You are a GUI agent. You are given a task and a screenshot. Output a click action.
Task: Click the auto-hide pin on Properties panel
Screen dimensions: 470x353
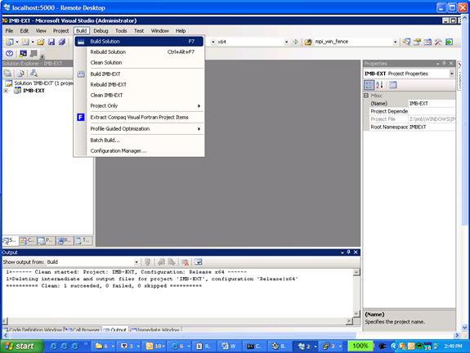coord(444,64)
